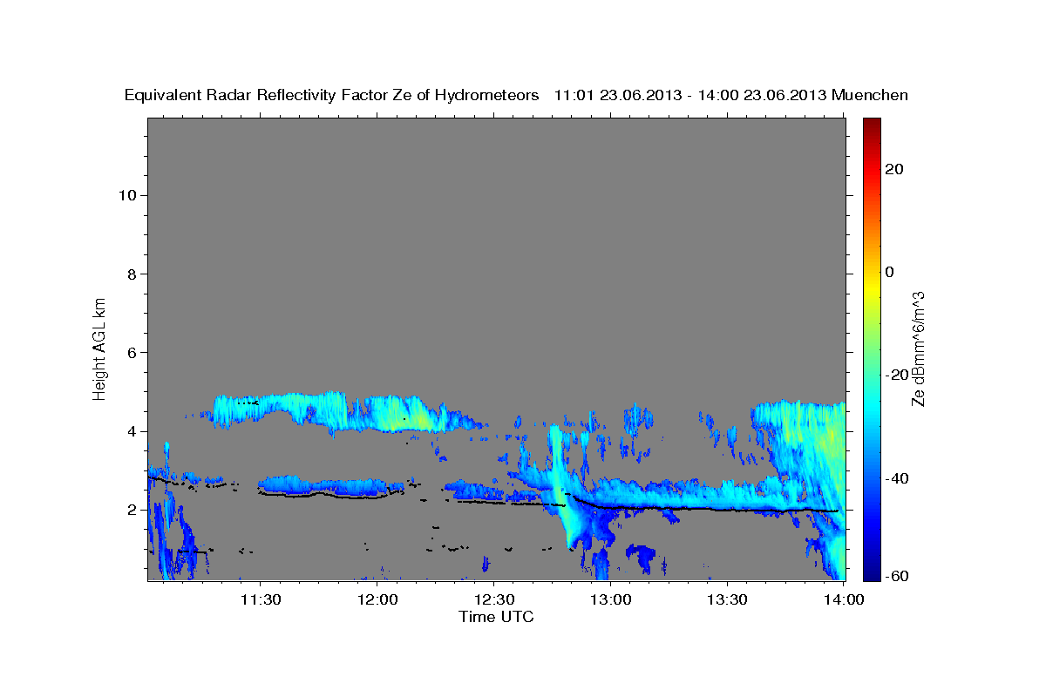The height and width of the screenshot is (697, 1046).
Task: Click the dark red top of the colorbar
Action: pyautogui.click(x=871, y=126)
